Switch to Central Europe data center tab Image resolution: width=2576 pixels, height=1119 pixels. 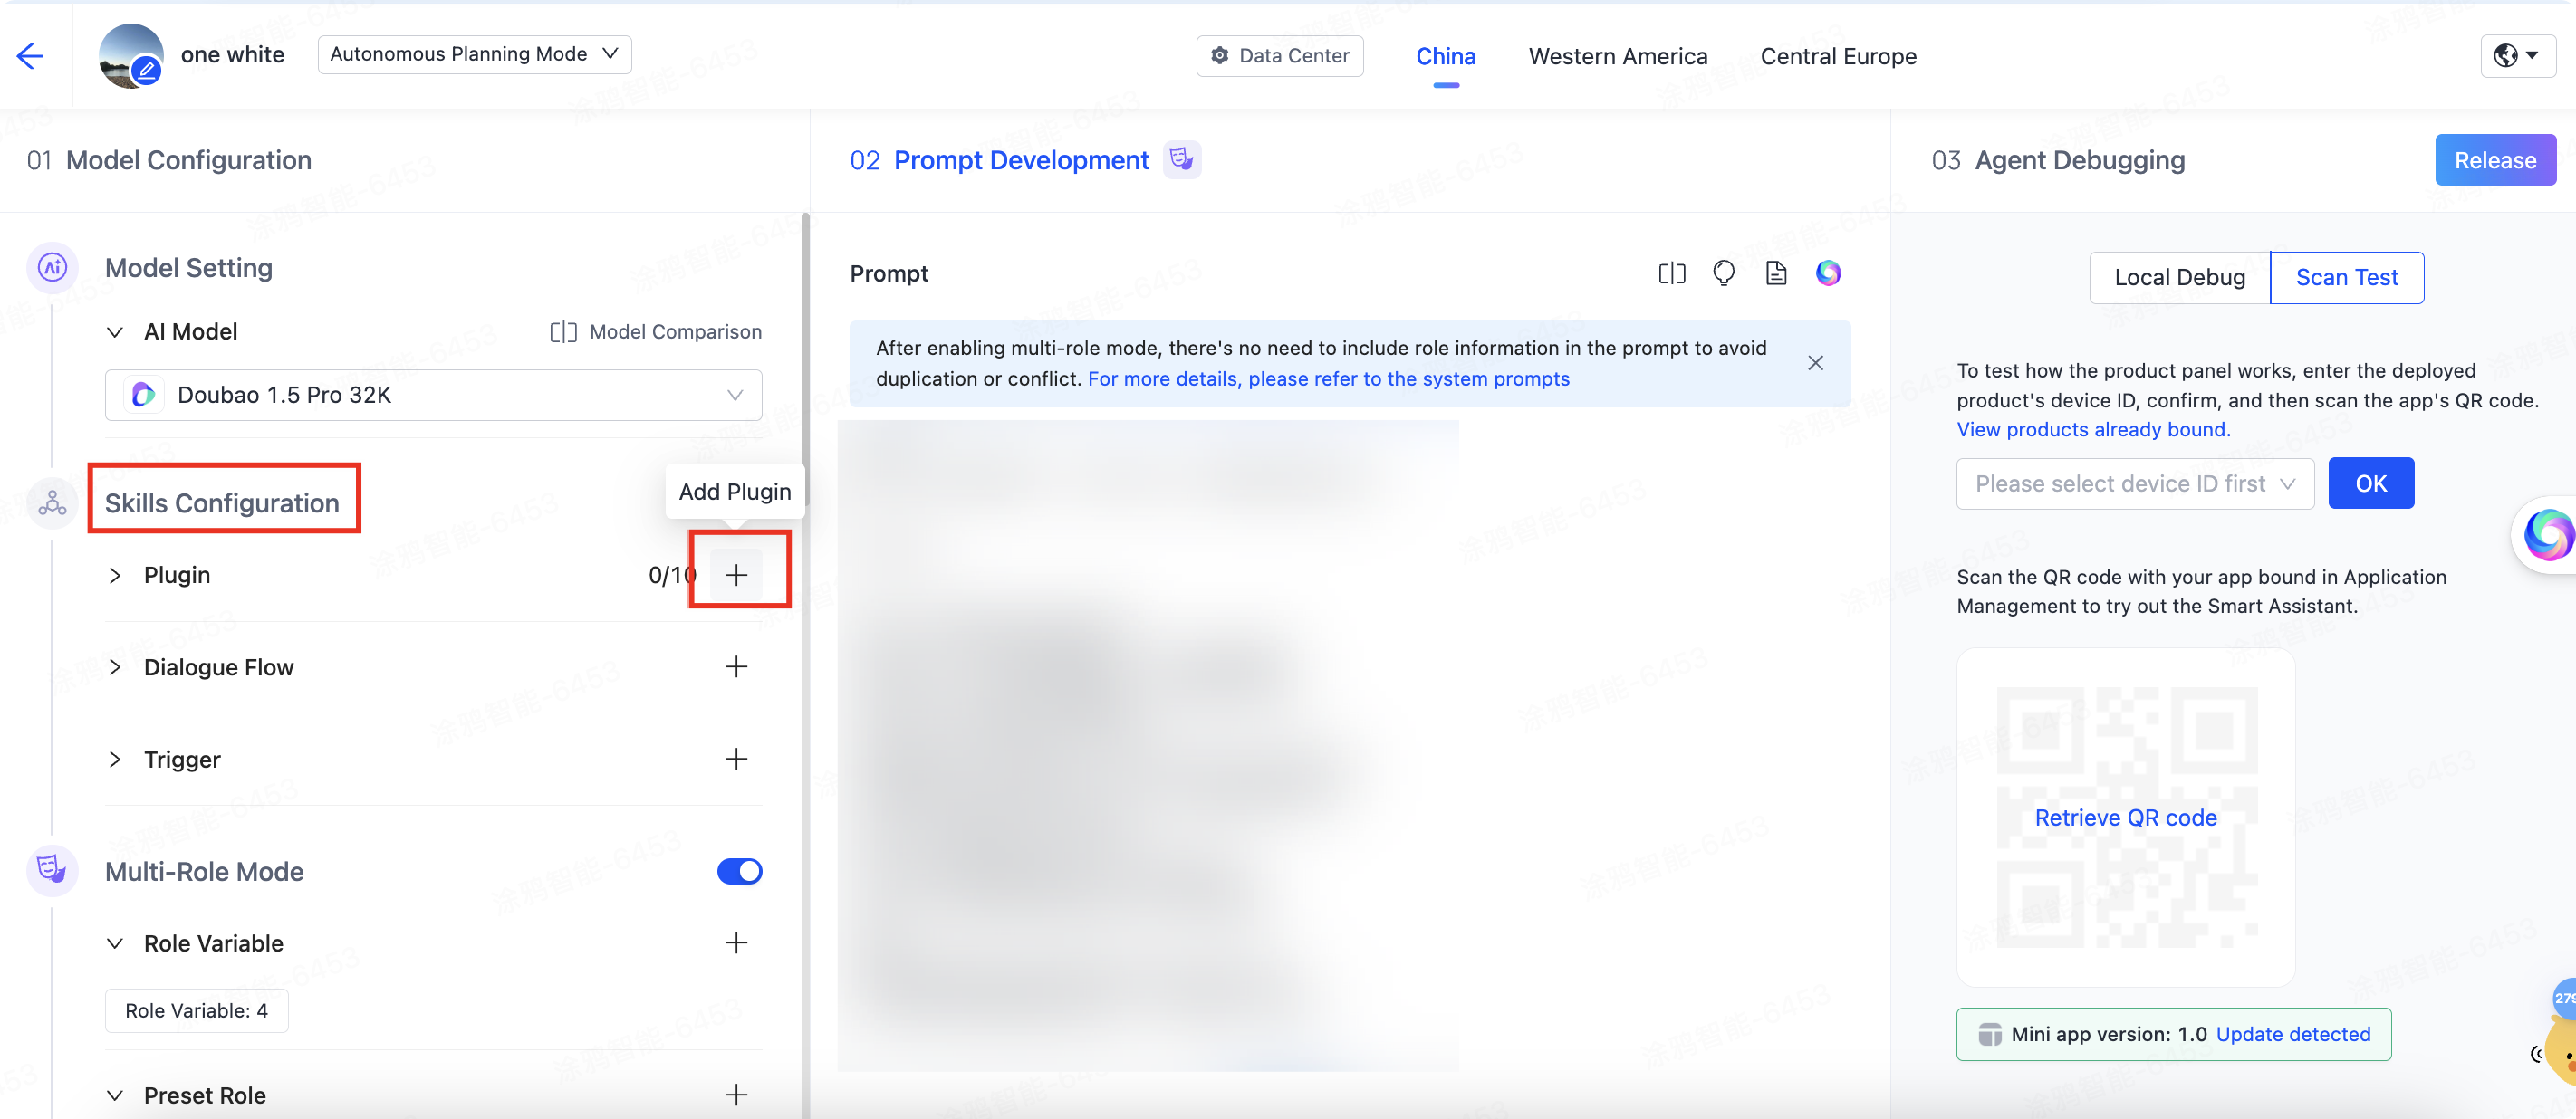[1838, 56]
